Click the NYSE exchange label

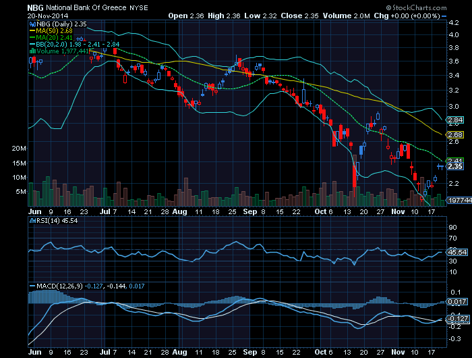click(139, 8)
